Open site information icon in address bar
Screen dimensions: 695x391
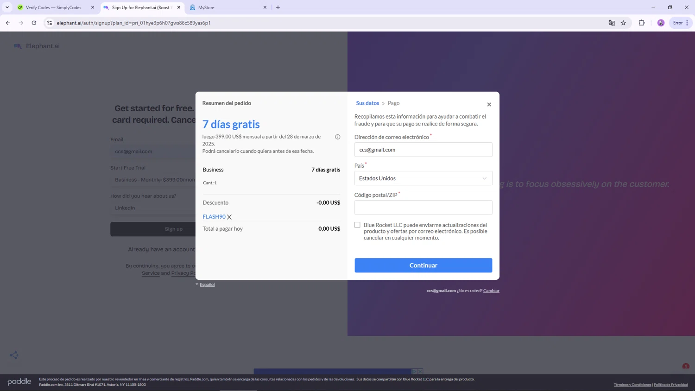click(x=50, y=23)
